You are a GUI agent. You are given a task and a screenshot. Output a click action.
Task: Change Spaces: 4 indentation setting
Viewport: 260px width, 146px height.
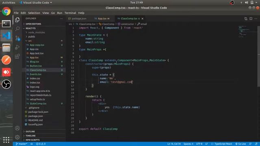188,144
